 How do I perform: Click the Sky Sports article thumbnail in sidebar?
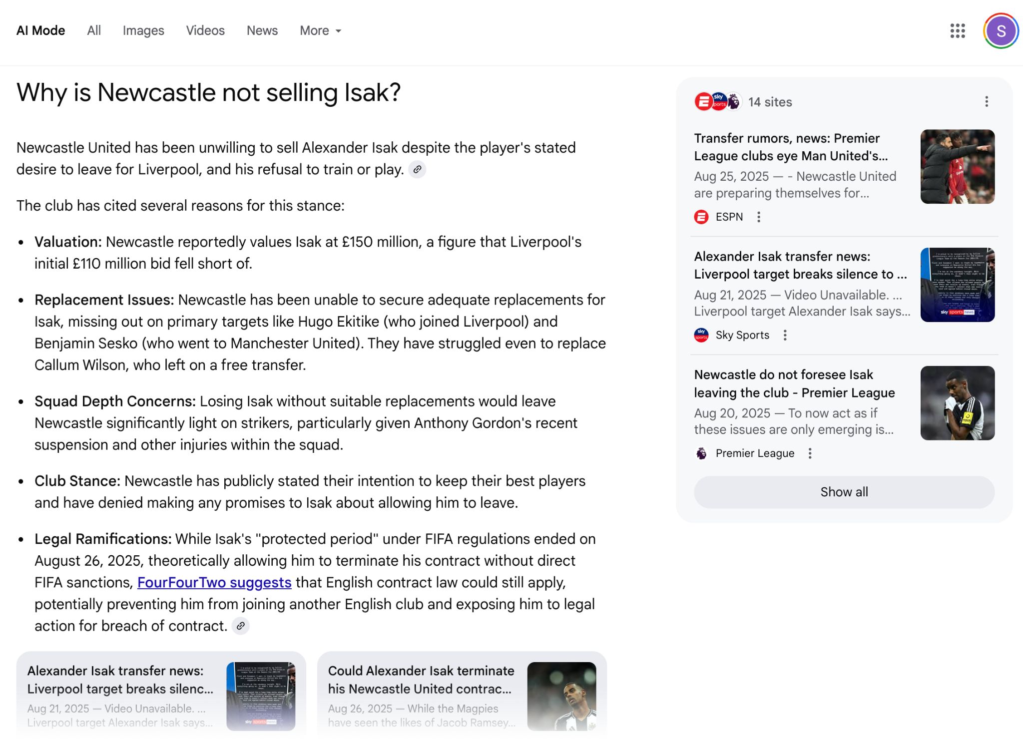click(x=957, y=285)
